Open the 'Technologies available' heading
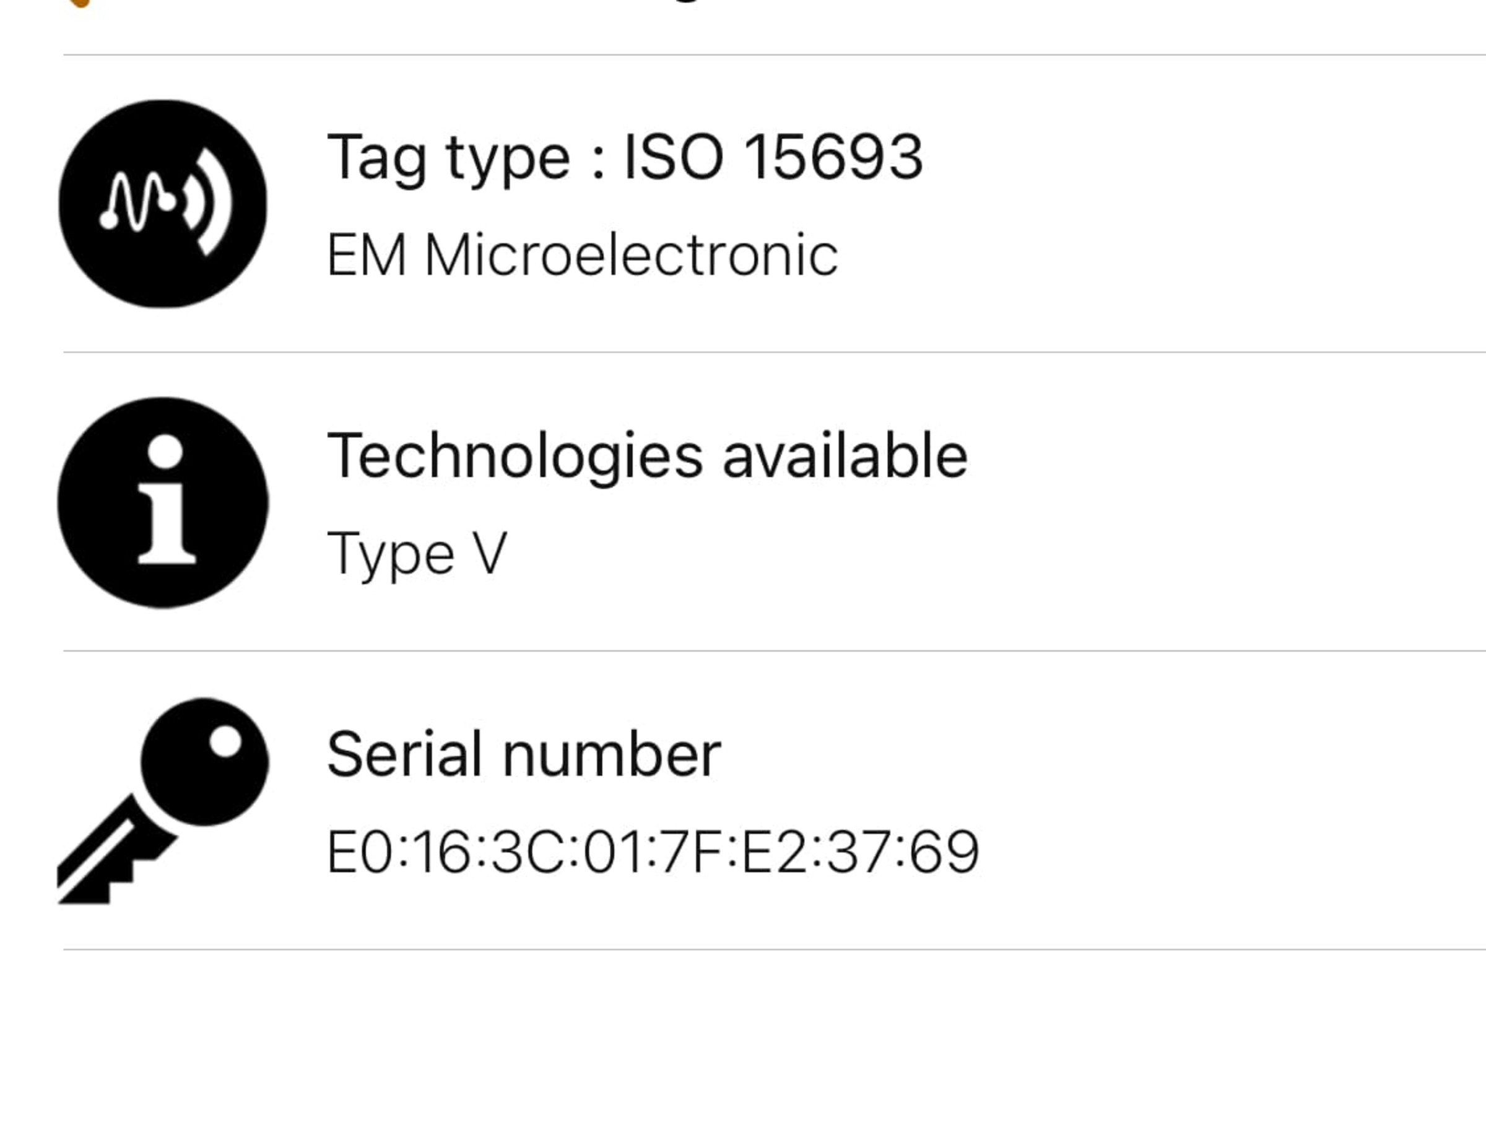The height and width of the screenshot is (1126, 1486). 647,457
